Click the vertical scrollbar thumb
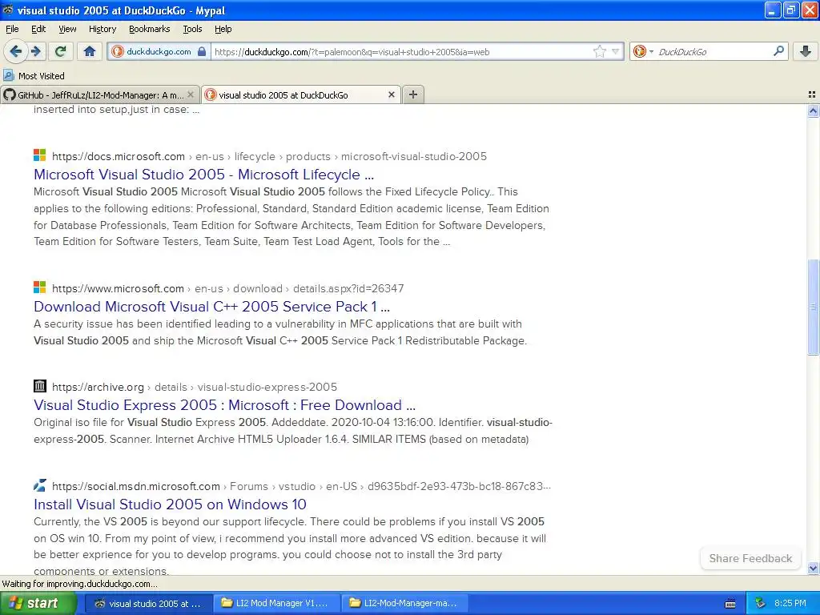820x615 pixels. pyautogui.click(x=813, y=307)
